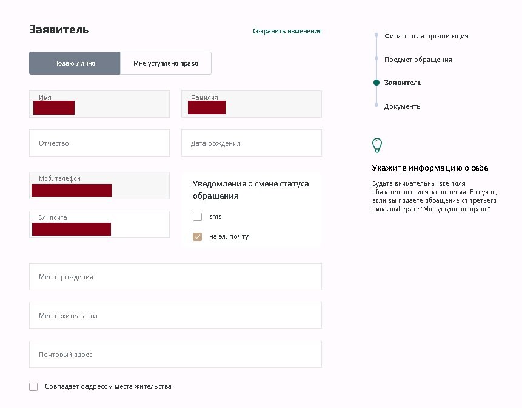Select the Предмет обращения step
The height and width of the screenshot is (408, 522).
[x=418, y=59]
